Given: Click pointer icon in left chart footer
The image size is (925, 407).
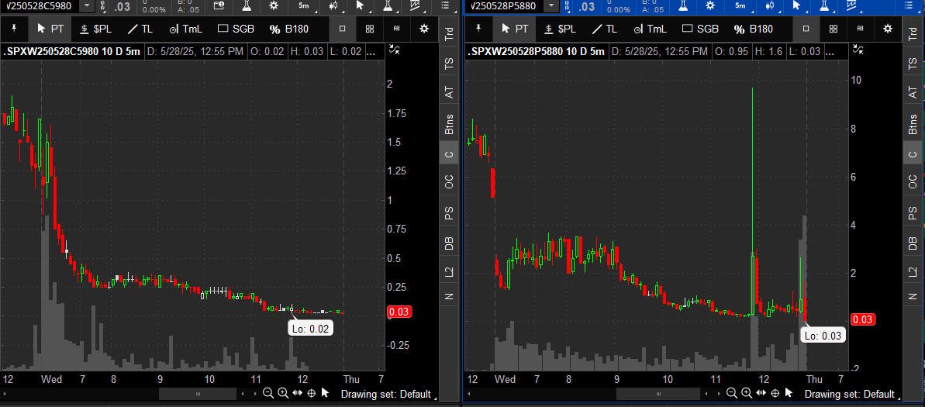Looking at the screenshot, I should [x=325, y=394].
